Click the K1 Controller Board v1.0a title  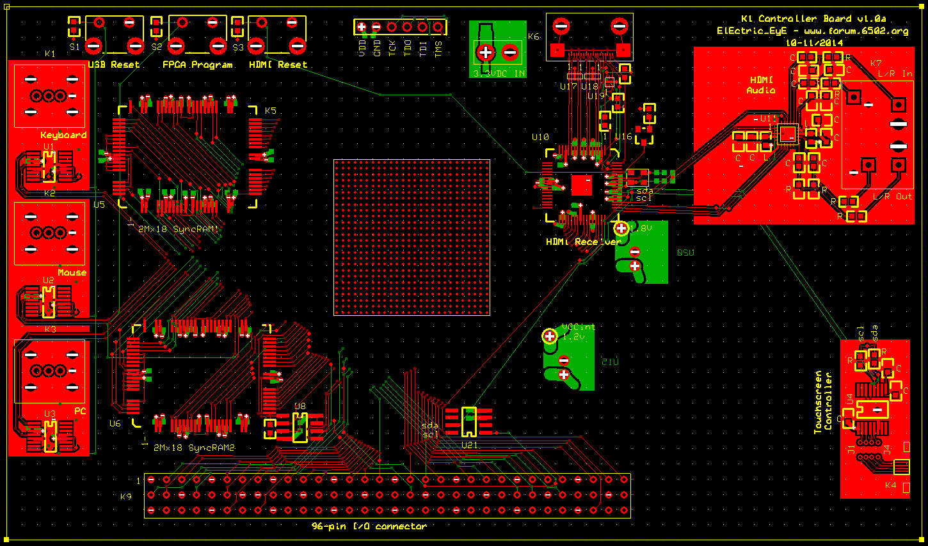click(x=813, y=19)
